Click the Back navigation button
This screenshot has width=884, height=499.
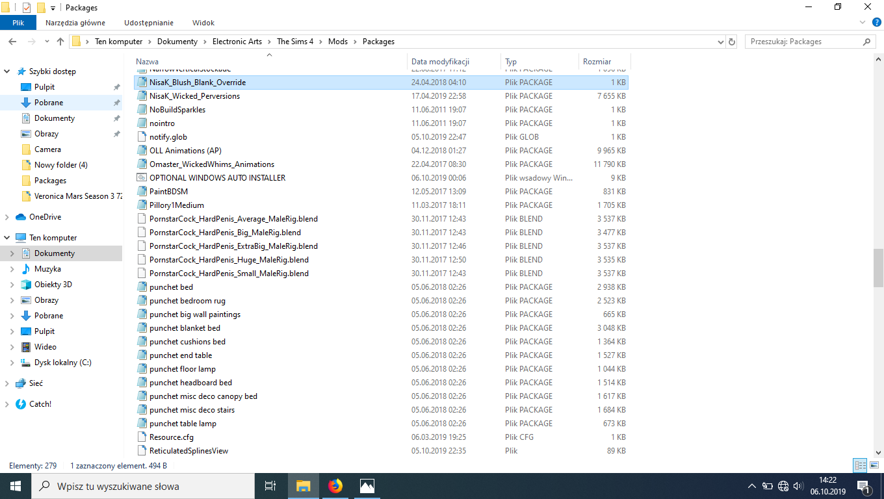12,41
